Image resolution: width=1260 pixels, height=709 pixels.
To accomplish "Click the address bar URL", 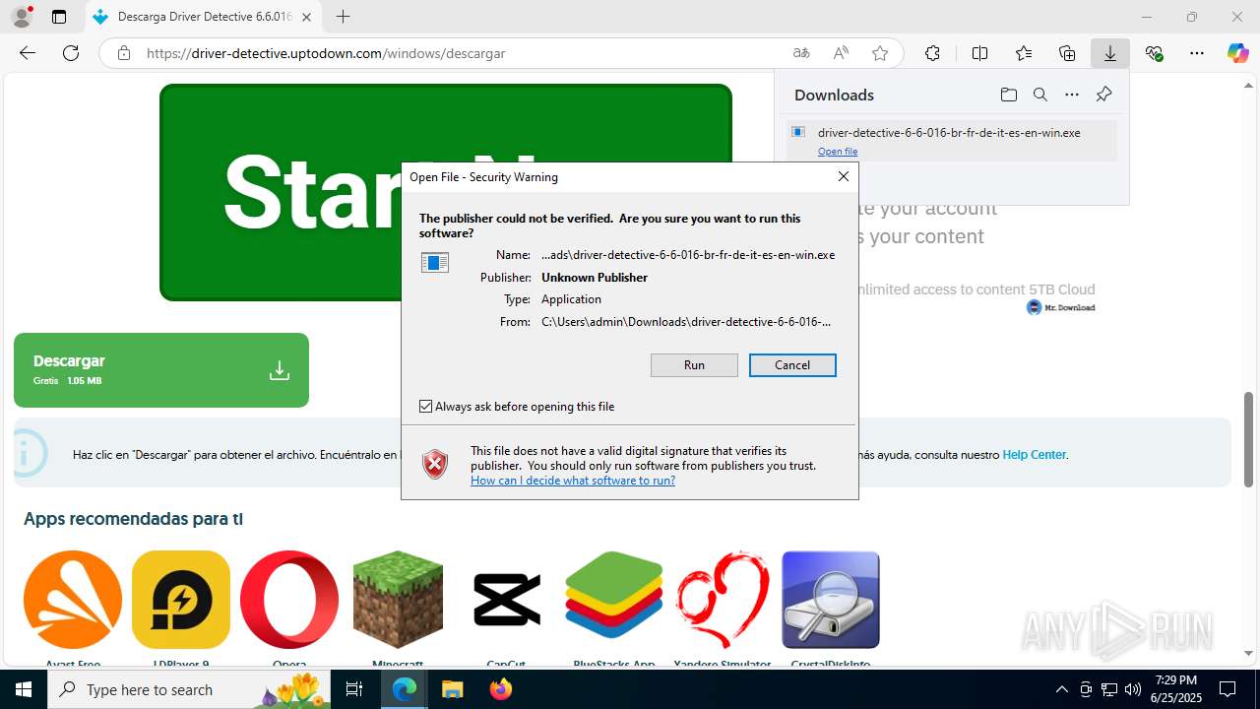I will [326, 53].
